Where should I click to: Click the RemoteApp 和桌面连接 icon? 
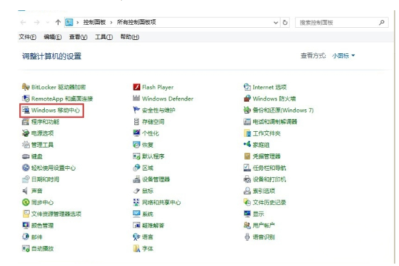click(x=26, y=99)
